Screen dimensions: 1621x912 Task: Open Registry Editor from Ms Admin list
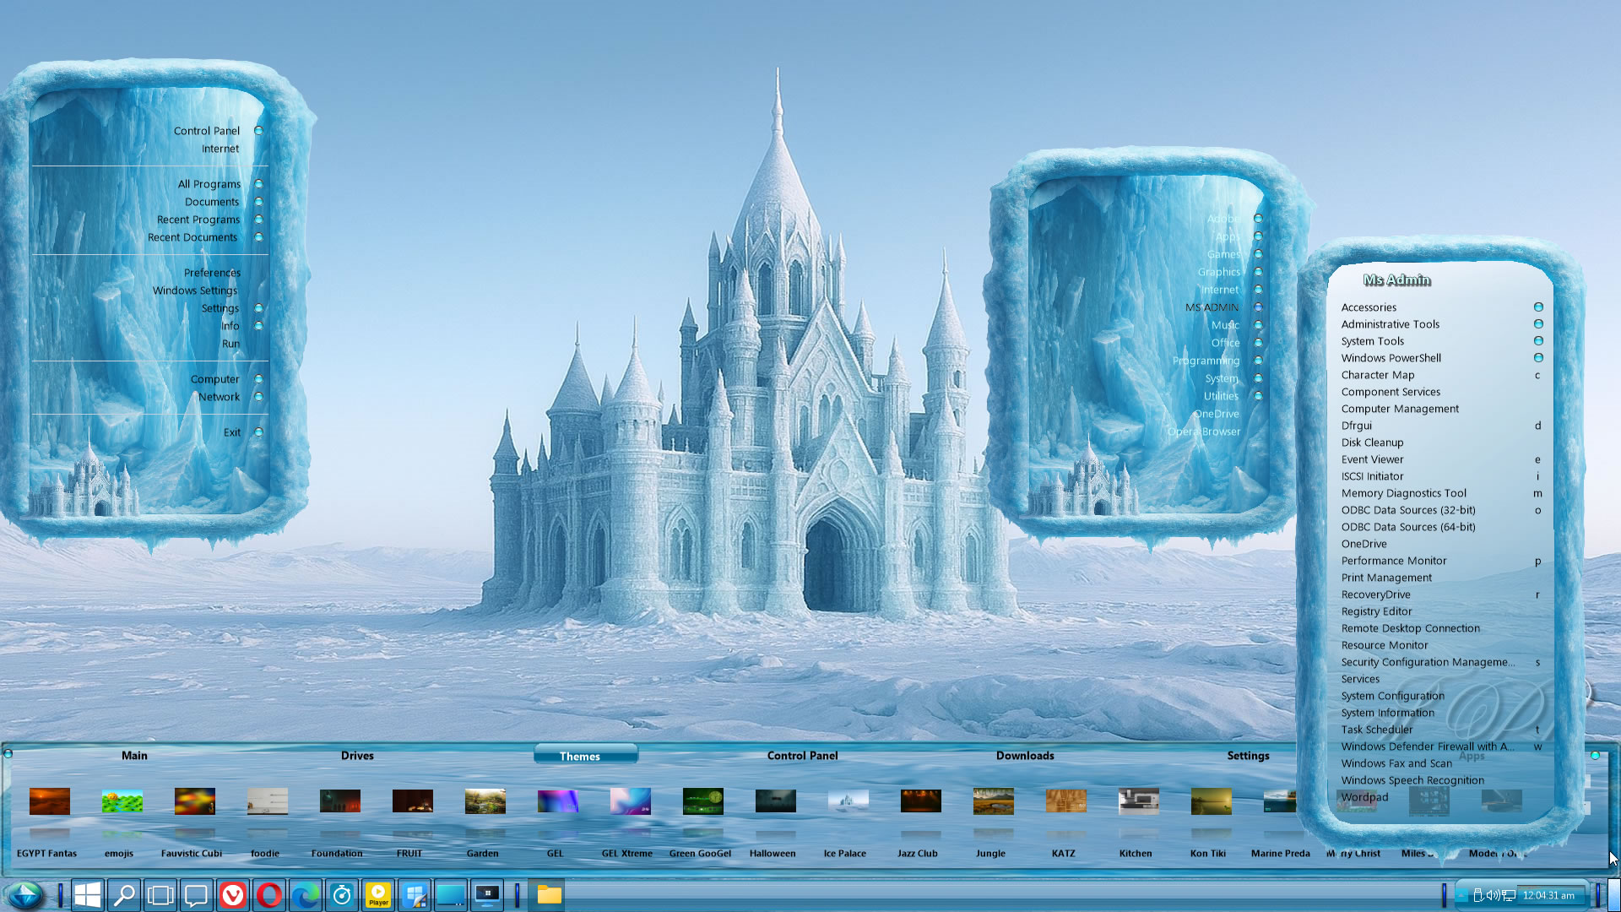point(1376,611)
